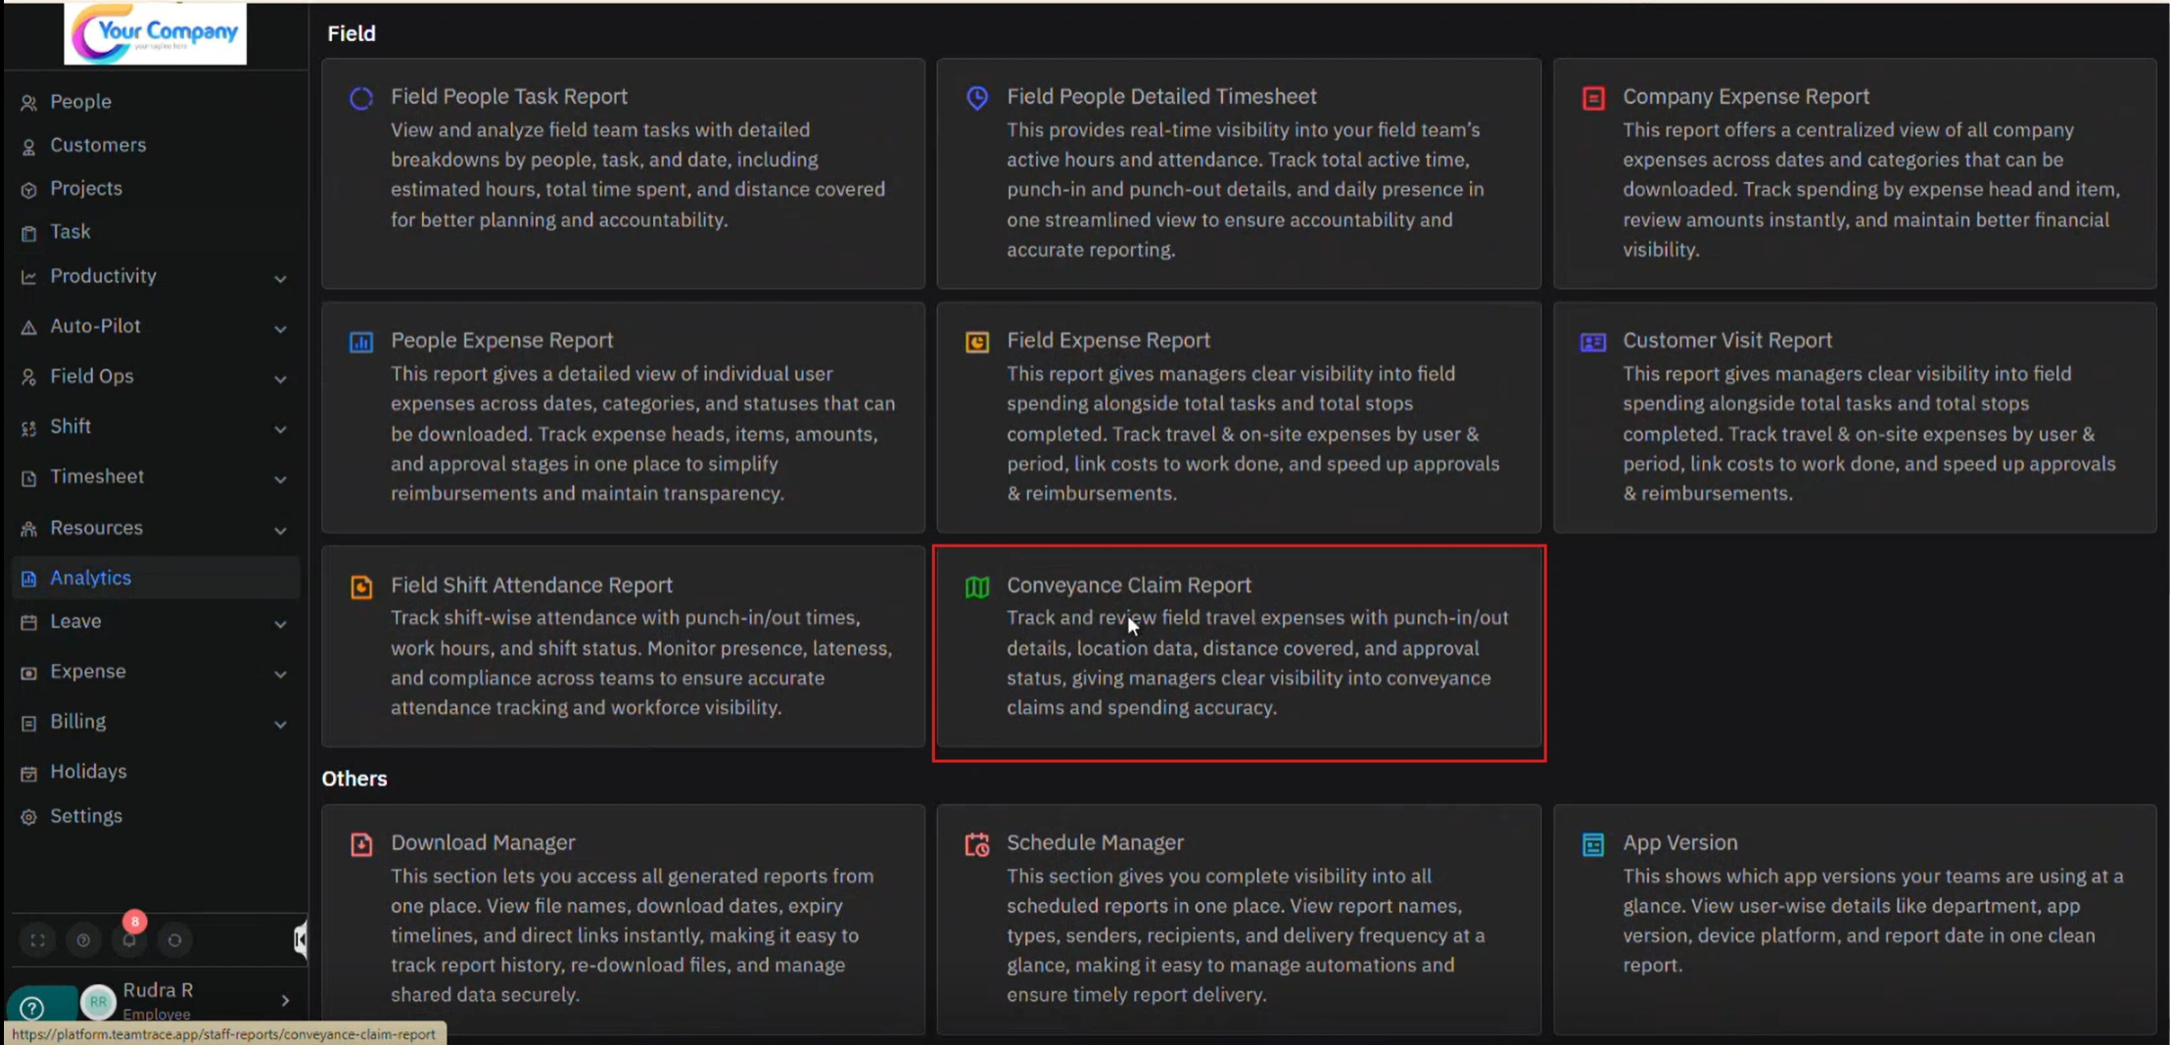2170x1045 pixels.
Task: Click the fullscreen icon in sidebar footer
Action: click(37, 940)
